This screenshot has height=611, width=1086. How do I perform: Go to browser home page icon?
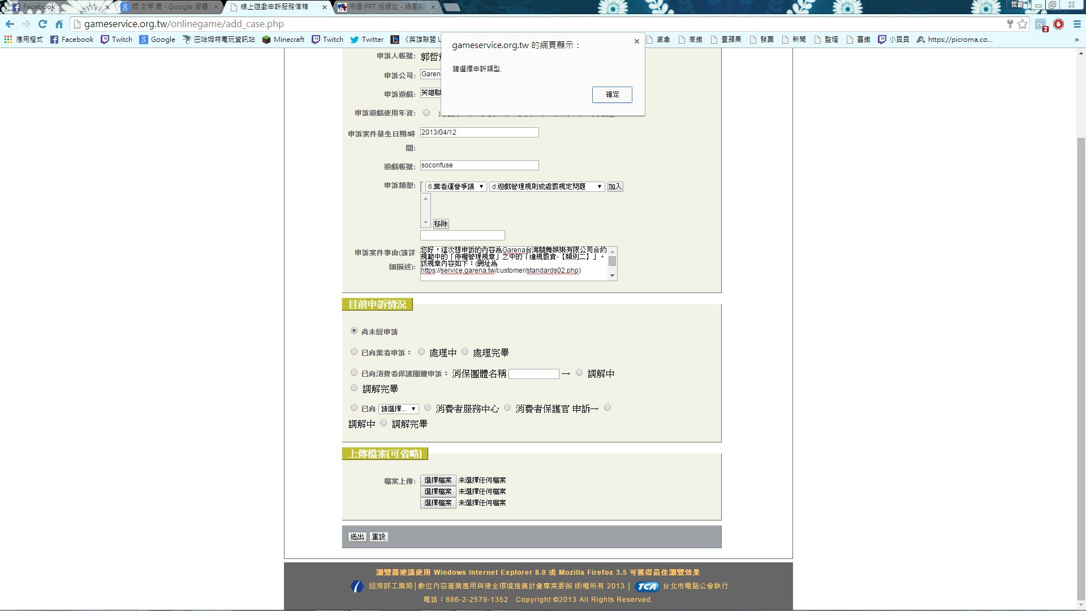click(59, 24)
